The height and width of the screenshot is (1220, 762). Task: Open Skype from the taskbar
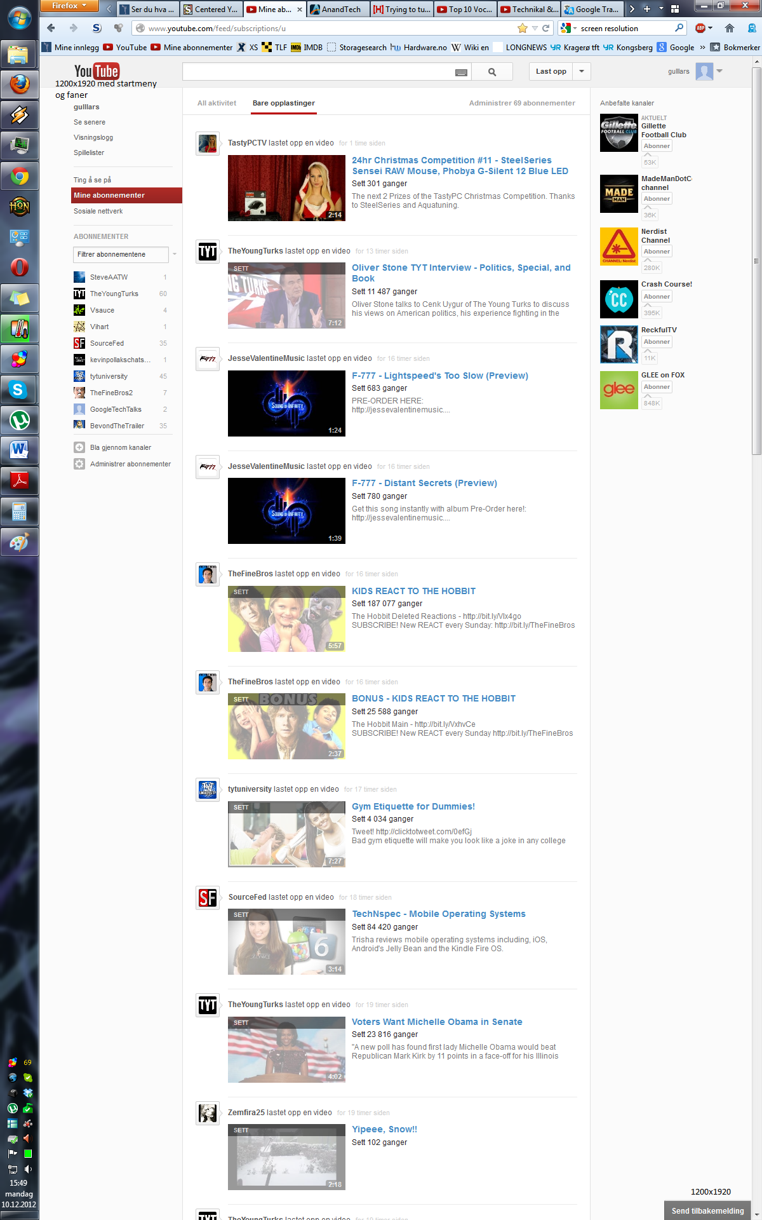click(19, 390)
